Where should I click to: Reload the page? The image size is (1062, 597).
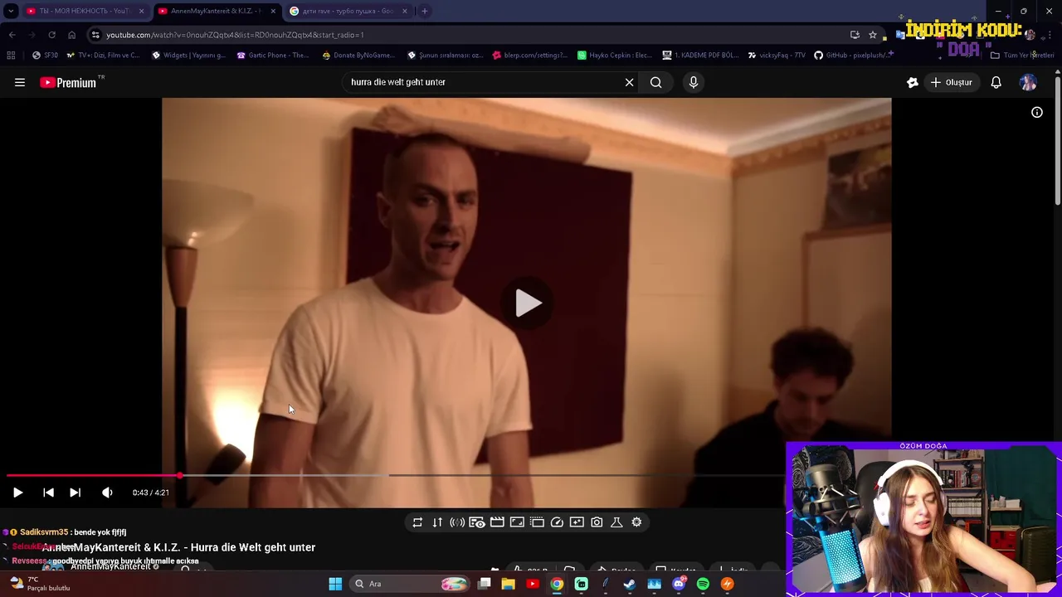coord(51,35)
